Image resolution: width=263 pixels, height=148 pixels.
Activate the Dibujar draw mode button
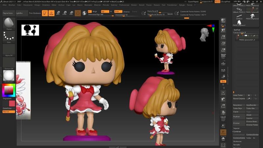coord(51,13)
